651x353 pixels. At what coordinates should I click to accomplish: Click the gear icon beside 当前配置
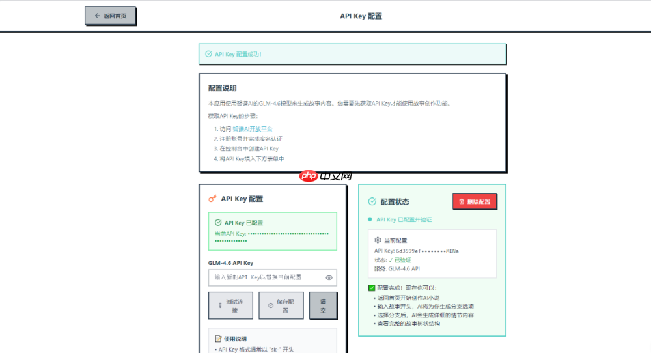378,240
